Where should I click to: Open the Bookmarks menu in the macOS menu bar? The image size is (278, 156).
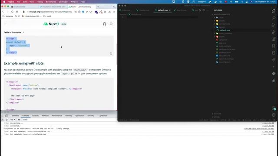click(51, 2)
